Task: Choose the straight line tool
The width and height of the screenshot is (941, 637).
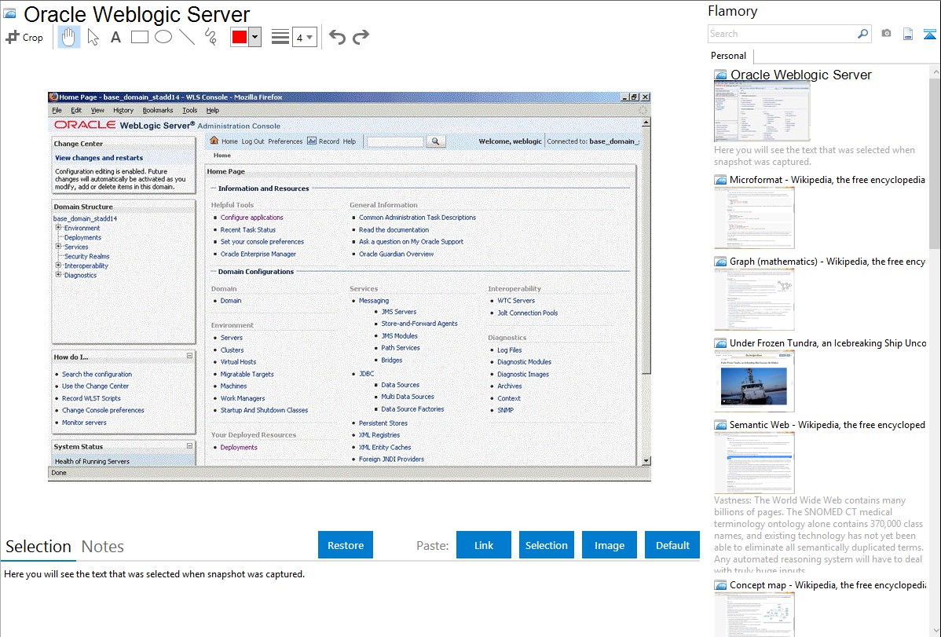Action: (187, 37)
